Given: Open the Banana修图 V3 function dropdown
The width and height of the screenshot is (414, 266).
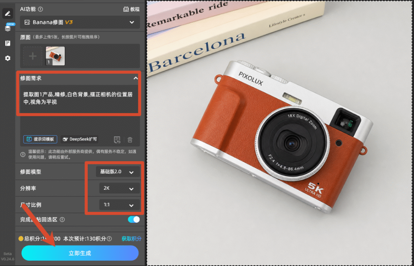Looking at the screenshot, I should tap(80, 22).
